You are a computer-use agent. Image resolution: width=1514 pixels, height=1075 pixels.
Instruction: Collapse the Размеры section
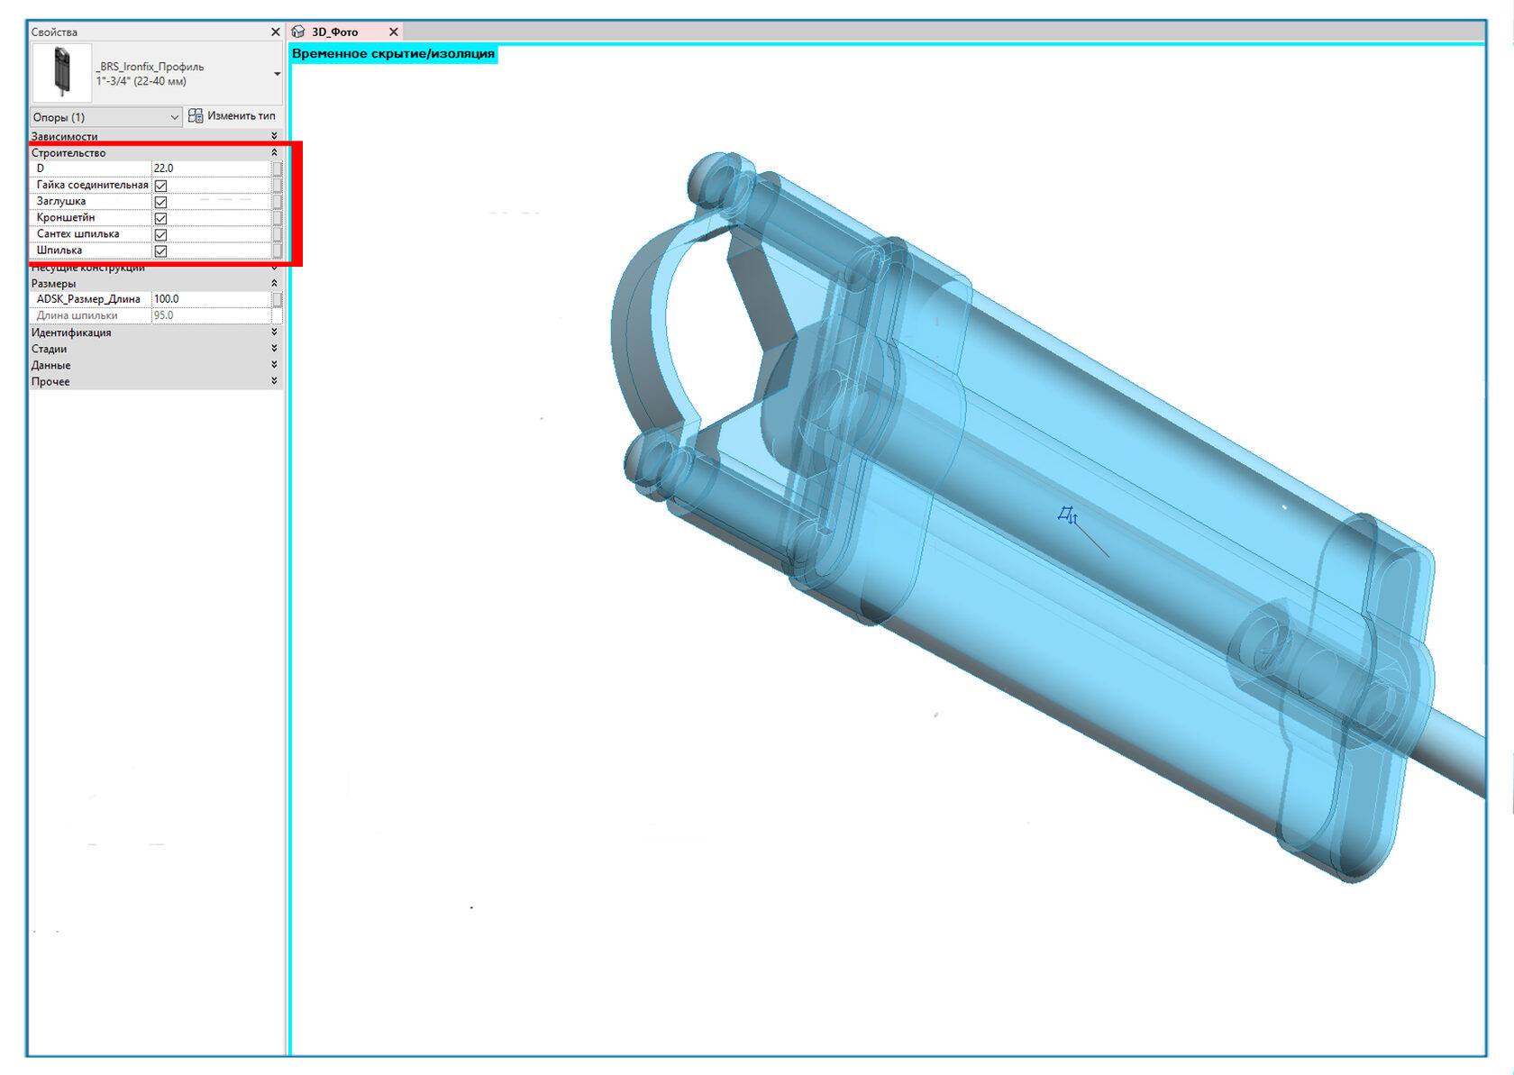tap(274, 283)
